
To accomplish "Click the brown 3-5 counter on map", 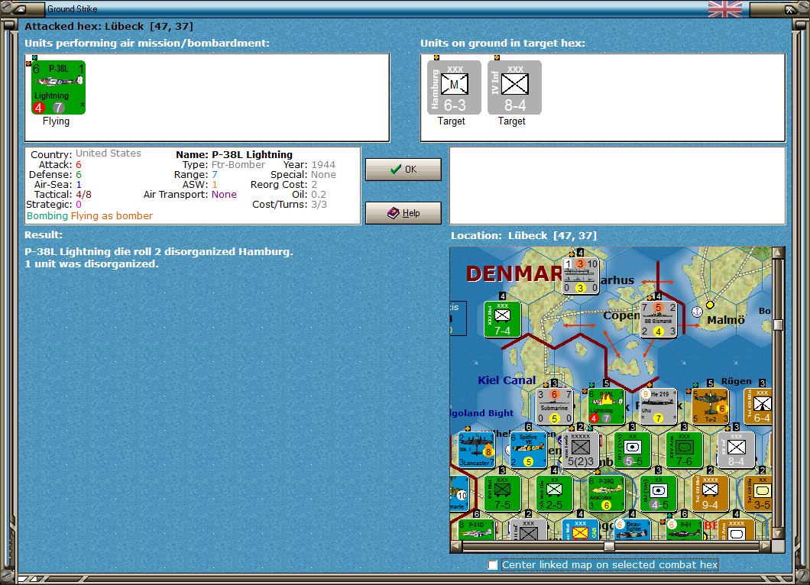I will (758, 493).
